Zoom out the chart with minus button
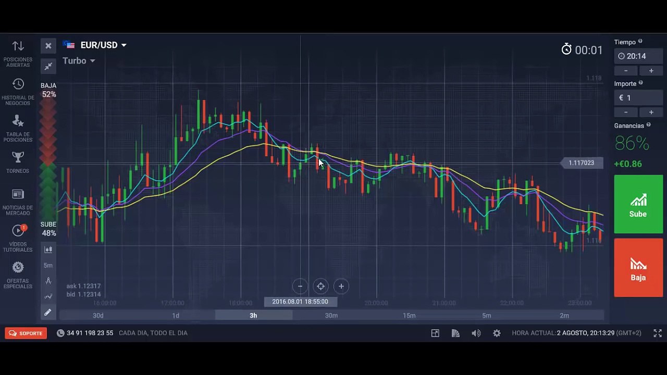This screenshot has width=667, height=375. pos(300,286)
